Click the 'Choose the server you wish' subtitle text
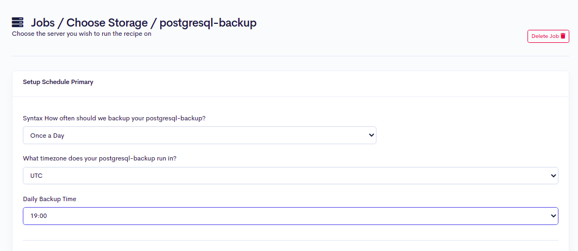The image size is (578, 251). tap(81, 34)
